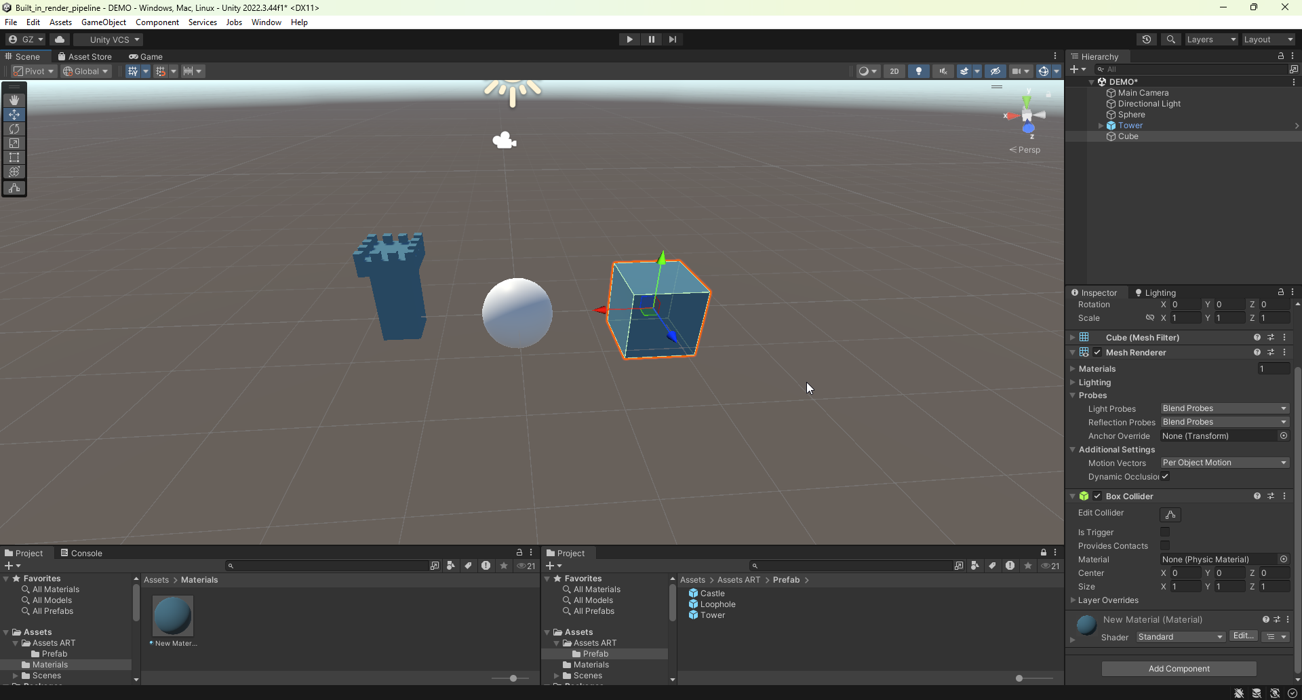Open the Layers dropdown
Viewport: 1302px width, 700px height.
click(1211, 39)
